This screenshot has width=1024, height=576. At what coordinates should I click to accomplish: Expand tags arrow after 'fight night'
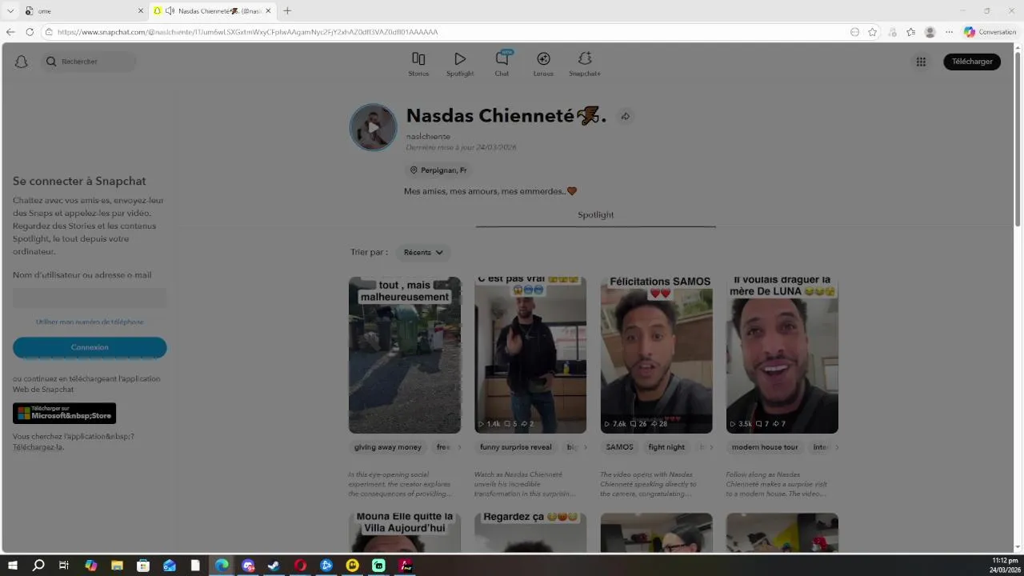711,447
